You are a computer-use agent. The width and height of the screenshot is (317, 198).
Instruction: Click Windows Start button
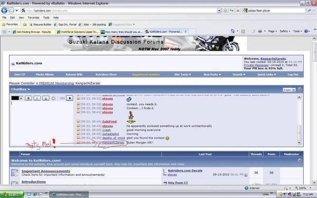(12, 194)
